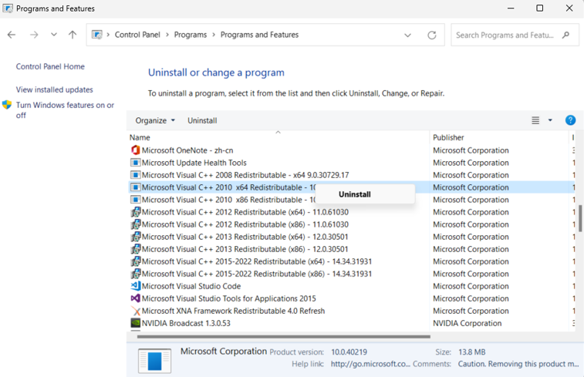Click the Visual C++ 2010 x64 icon
The width and height of the screenshot is (584, 377).
tap(135, 187)
